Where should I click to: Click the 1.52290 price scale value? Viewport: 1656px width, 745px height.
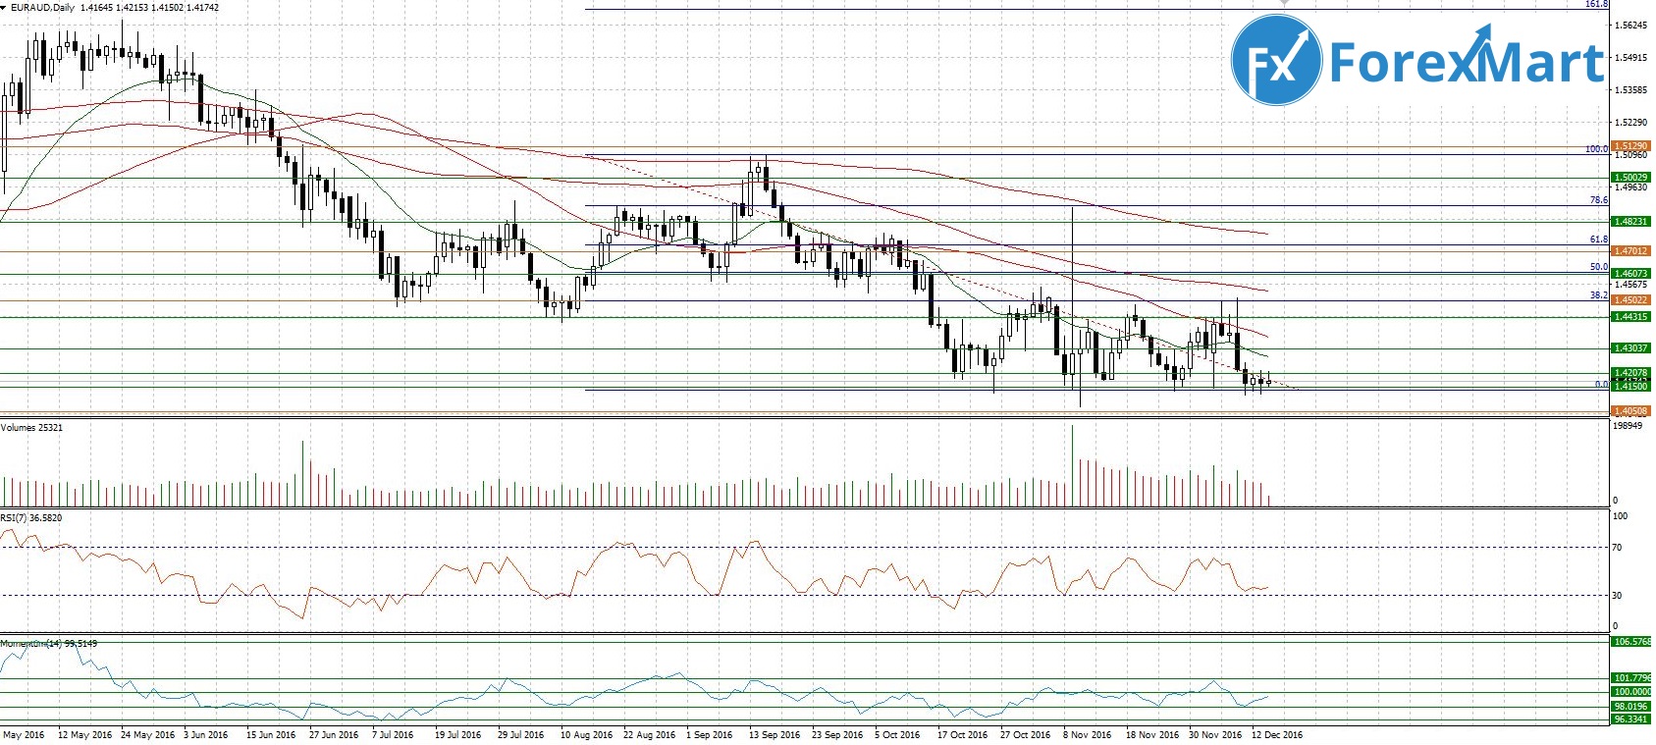coord(1629,123)
